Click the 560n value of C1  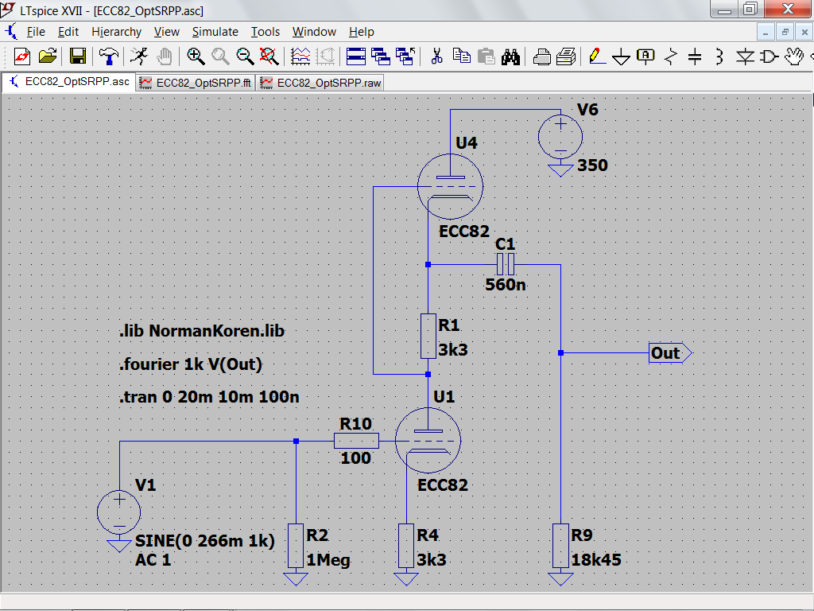(505, 285)
